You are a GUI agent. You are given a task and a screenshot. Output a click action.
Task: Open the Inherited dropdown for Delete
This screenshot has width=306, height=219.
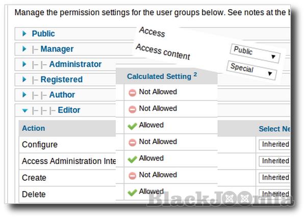coord(275,194)
